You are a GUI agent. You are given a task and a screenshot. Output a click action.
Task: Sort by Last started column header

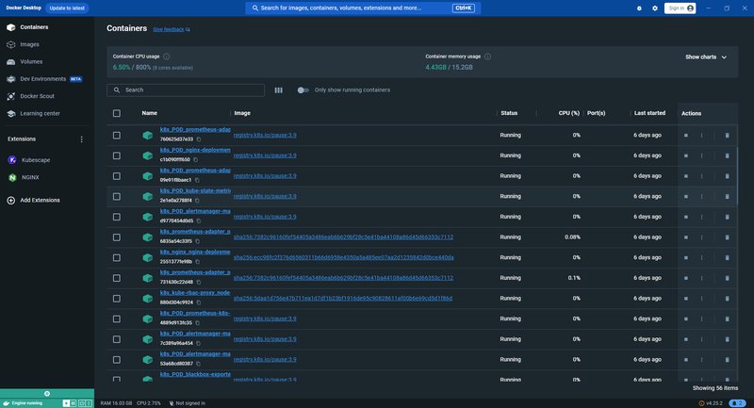(x=649, y=113)
